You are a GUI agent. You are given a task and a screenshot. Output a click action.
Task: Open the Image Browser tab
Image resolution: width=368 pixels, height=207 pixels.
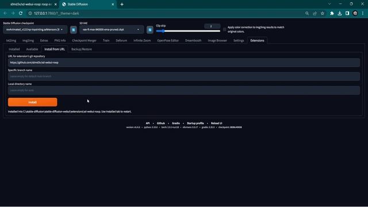click(x=217, y=40)
